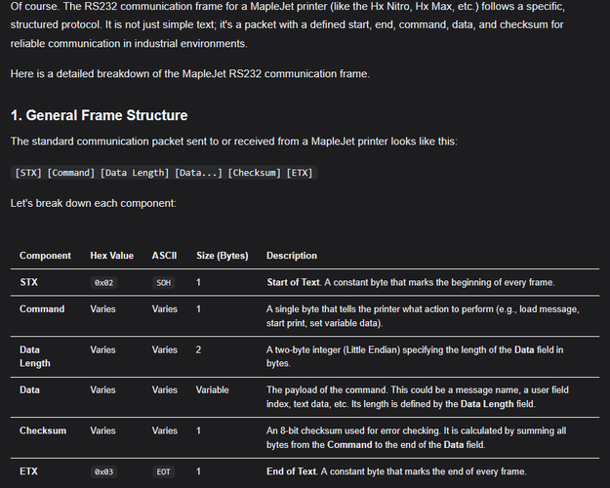Click the "Component" column header
The image size is (610, 488).
(45, 256)
